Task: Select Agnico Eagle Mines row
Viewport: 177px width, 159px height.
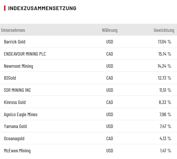Action: (x=21, y=114)
